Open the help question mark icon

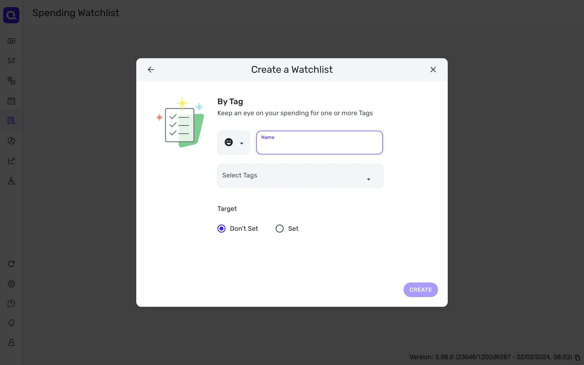click(x=11, y=304)
